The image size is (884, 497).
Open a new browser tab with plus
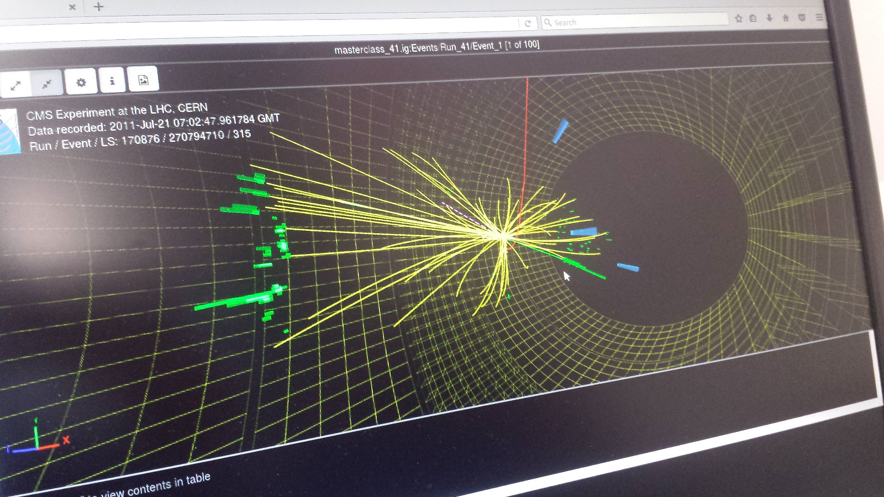[98, 7]
